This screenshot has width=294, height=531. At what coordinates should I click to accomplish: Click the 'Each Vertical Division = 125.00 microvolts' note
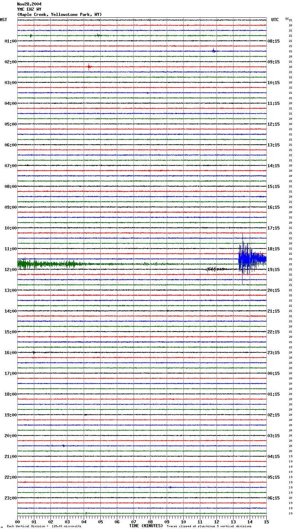click(x=44, y=526)
